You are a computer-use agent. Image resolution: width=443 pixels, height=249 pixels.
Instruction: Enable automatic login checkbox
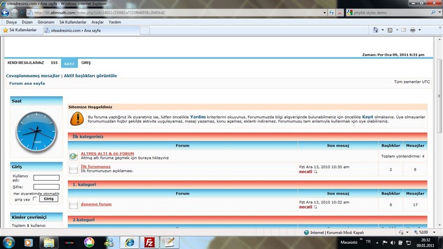(35, 198)
